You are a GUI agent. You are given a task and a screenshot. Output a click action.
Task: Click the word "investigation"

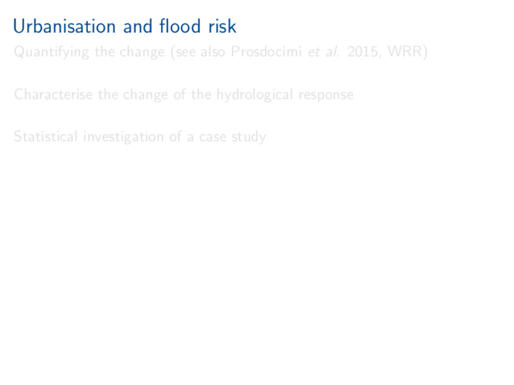[123, 136]
